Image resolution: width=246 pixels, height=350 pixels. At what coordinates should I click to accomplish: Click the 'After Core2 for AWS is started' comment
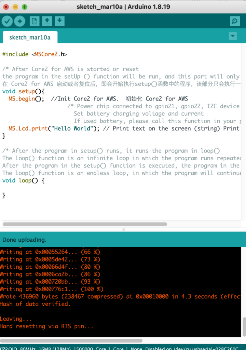pos(70,69)
